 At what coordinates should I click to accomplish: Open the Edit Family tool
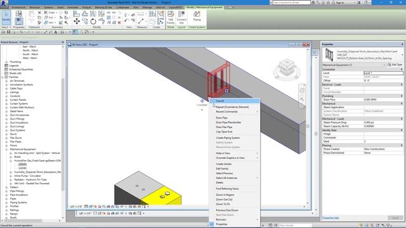click(171, 17)
